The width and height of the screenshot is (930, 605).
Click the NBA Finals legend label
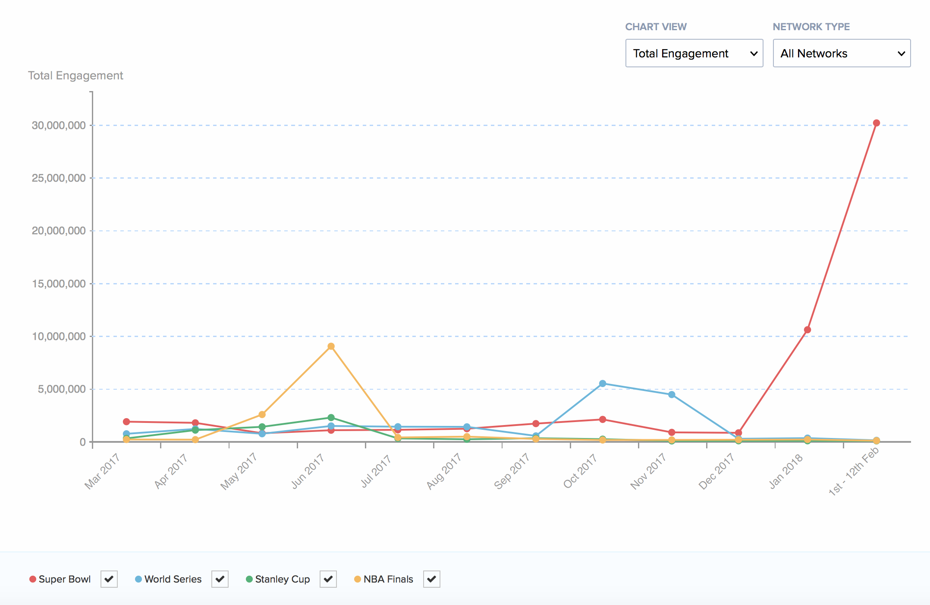tap(388, 579)
